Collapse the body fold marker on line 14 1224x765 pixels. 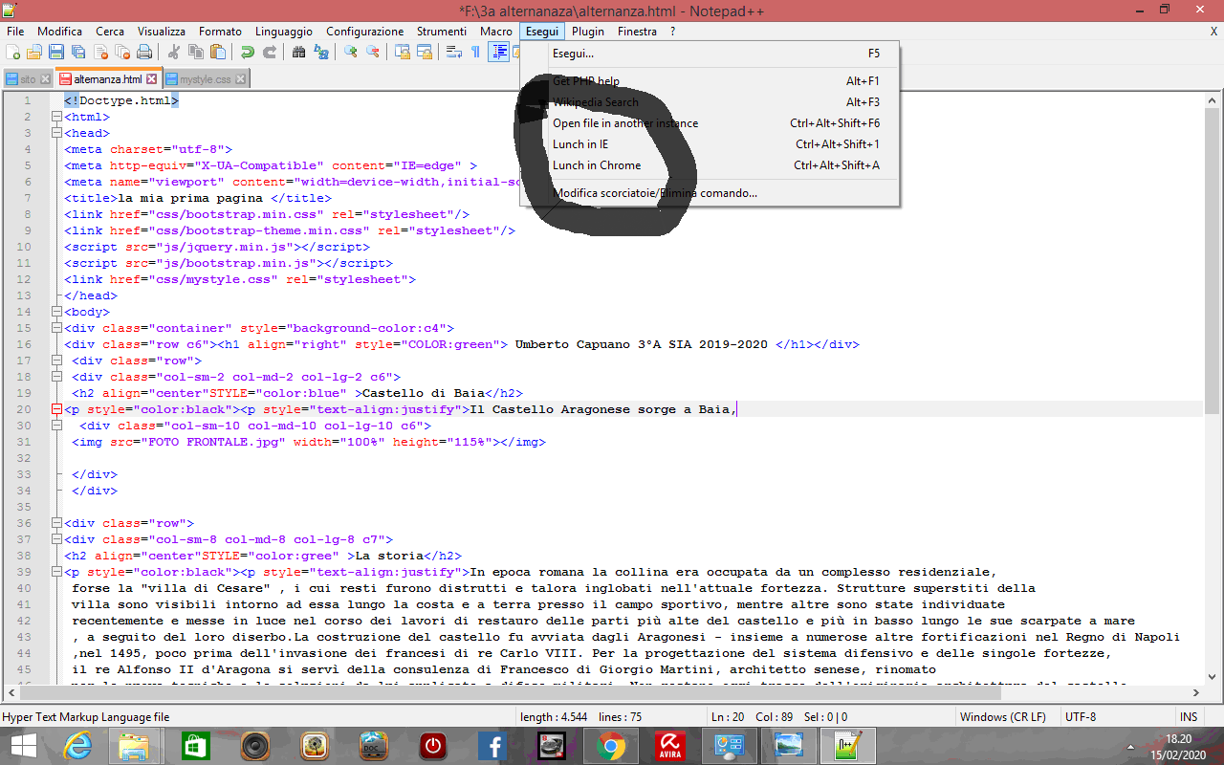tap(55, 312)
